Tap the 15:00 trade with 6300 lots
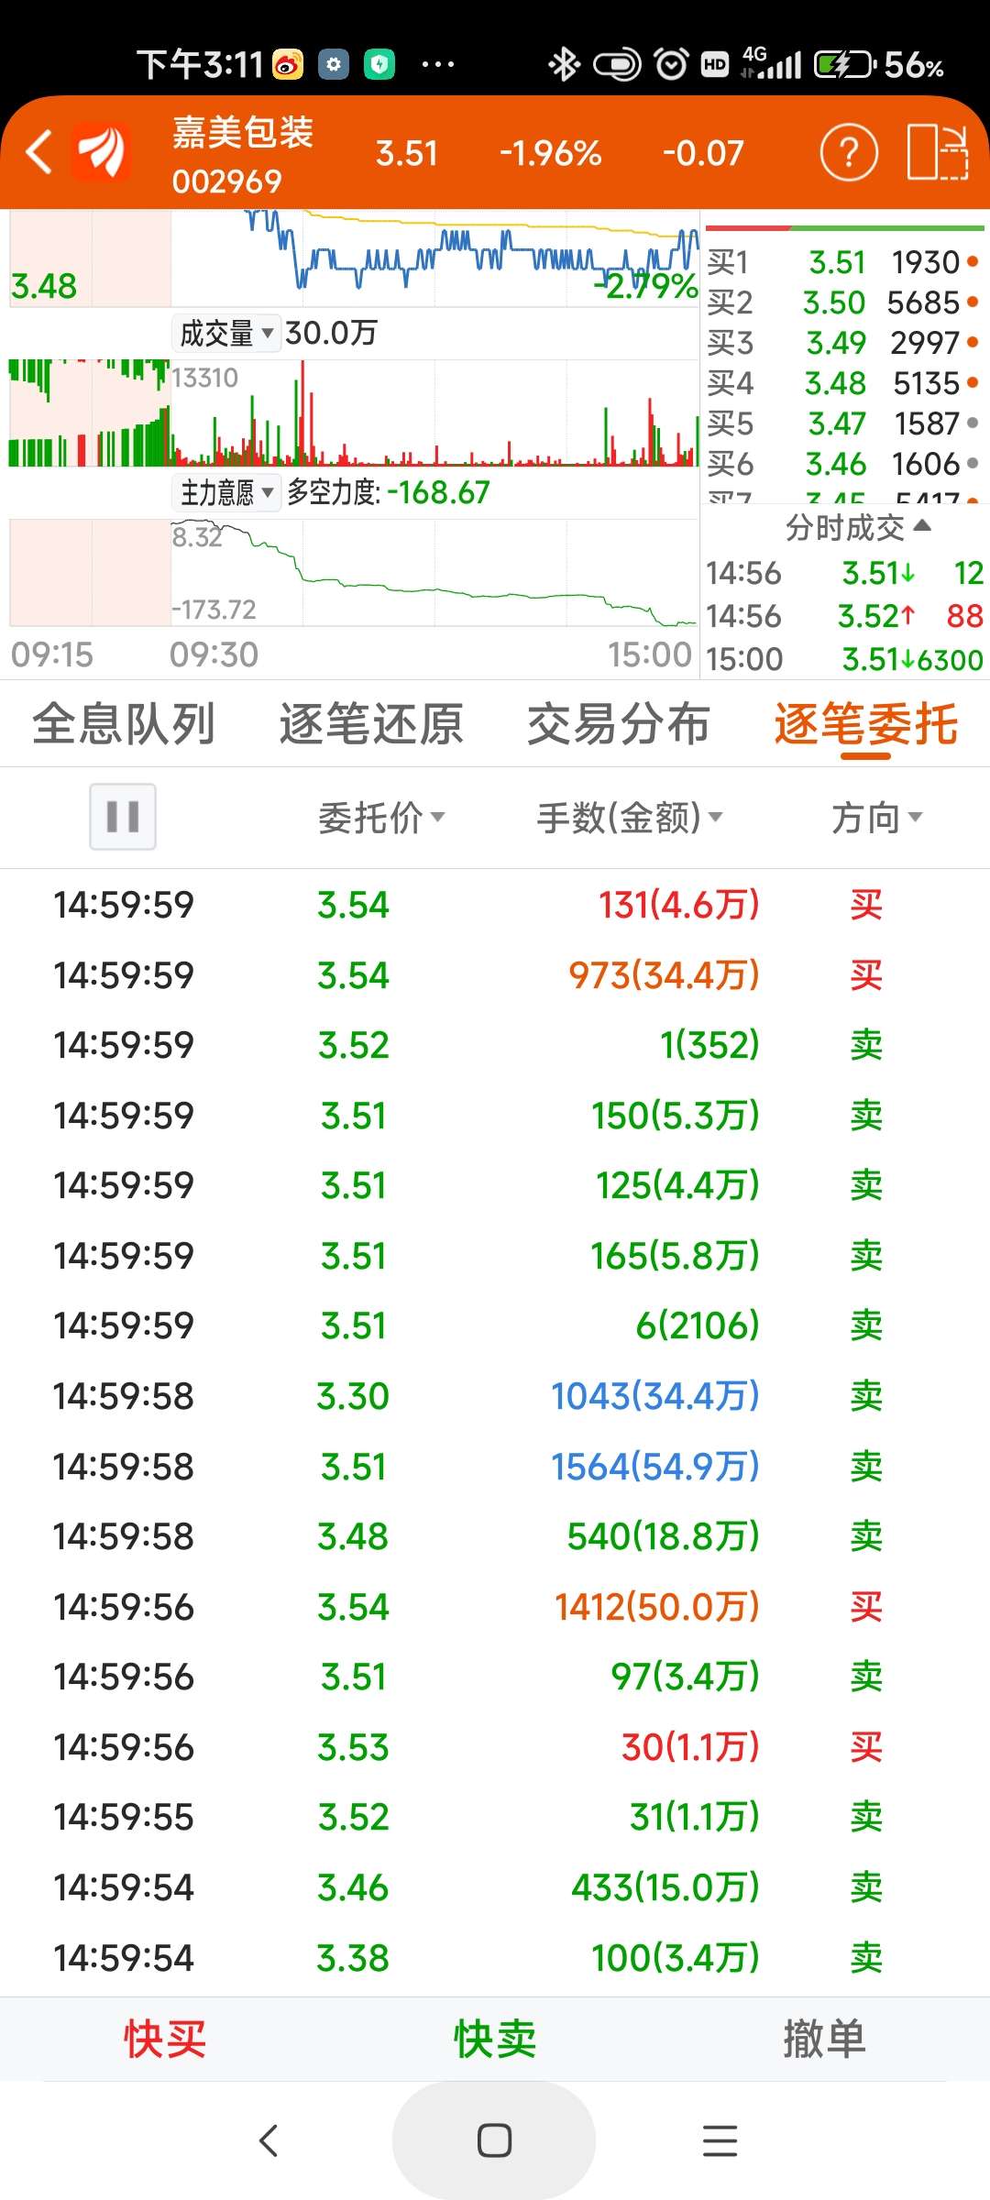This screenshot has width=990, height=2200. (x=843, y=659)
